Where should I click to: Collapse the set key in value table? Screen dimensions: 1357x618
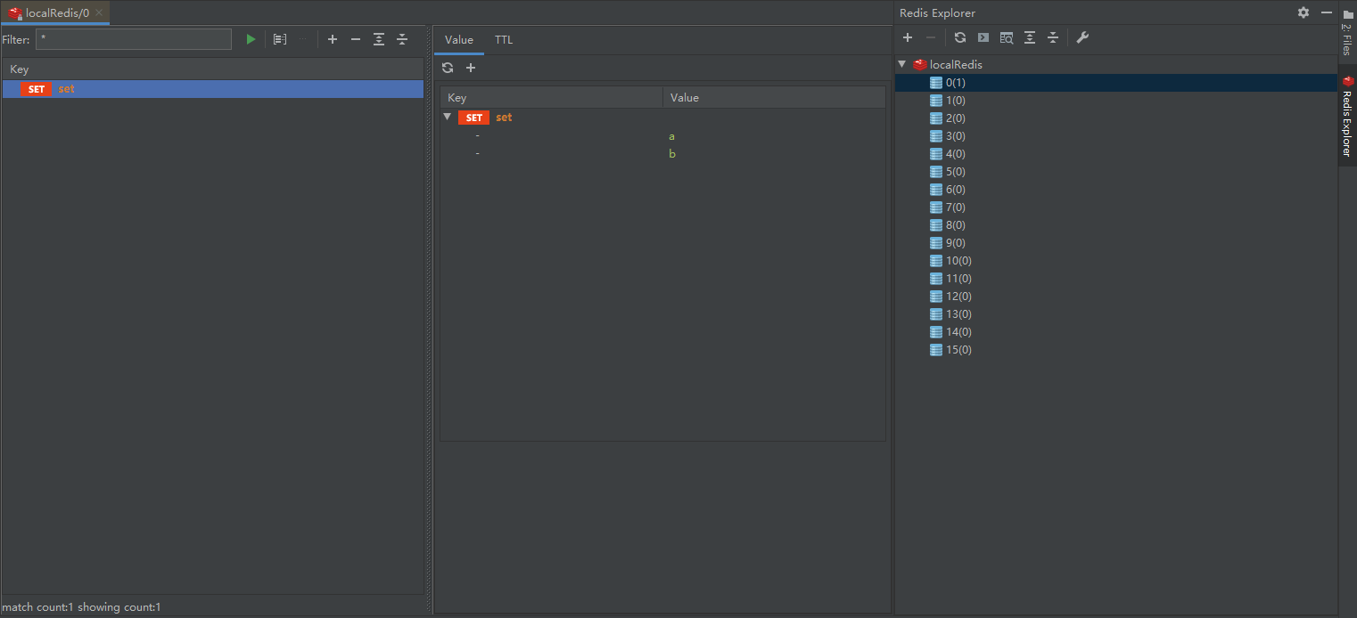coord(448,117)
